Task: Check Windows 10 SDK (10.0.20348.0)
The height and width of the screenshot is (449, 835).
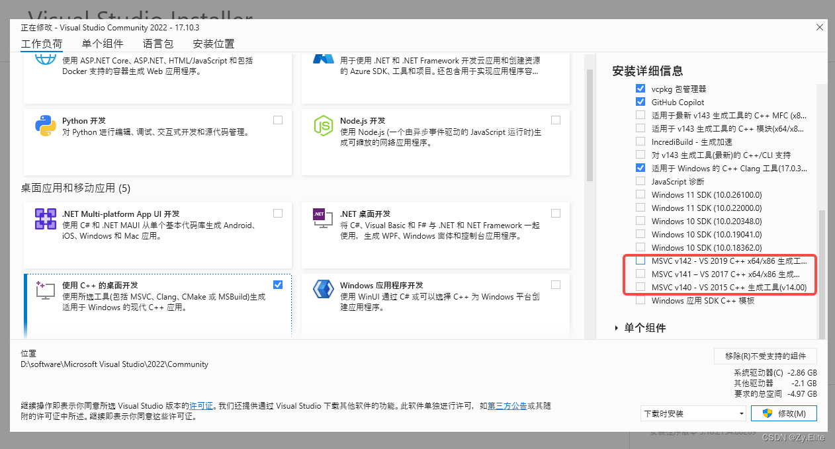Action: 640,221
